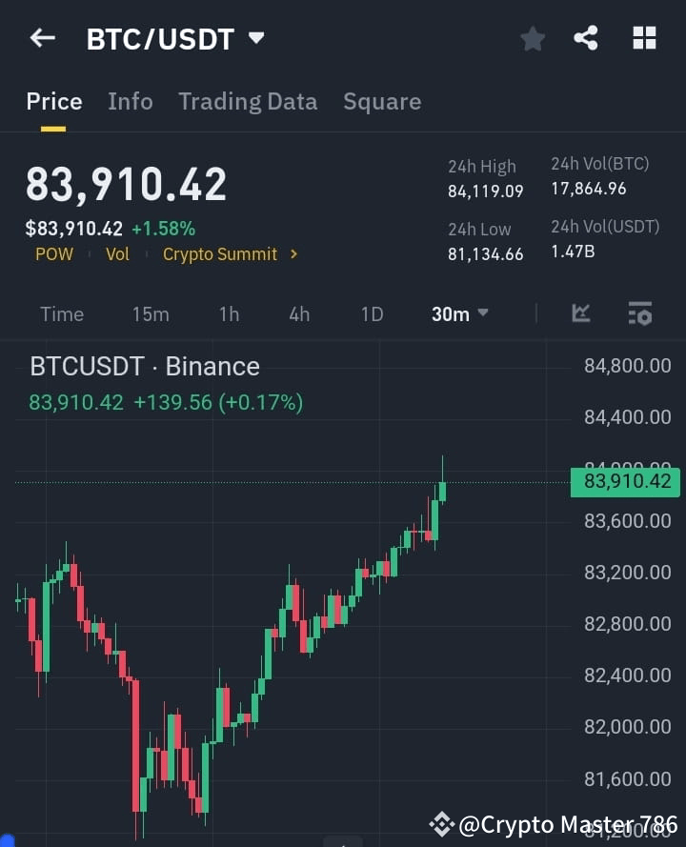Open the grid layout icon
This screenshot has width=686, height=847.
pos(644,38)
